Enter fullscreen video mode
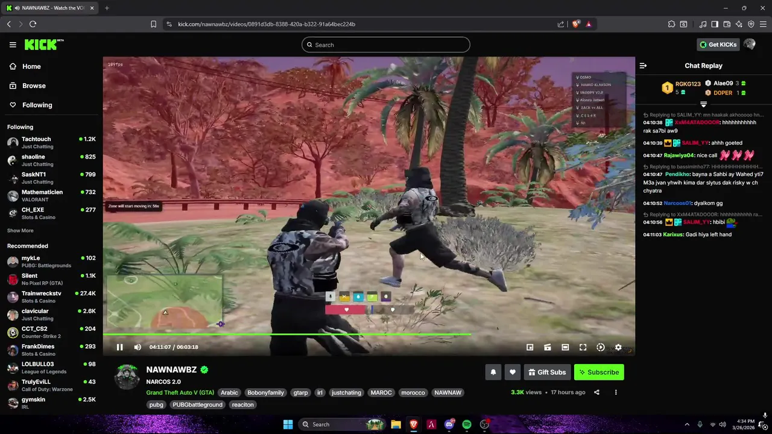This screenshot has height=434, width=772. pyautogui.click(x=583, y=347)
